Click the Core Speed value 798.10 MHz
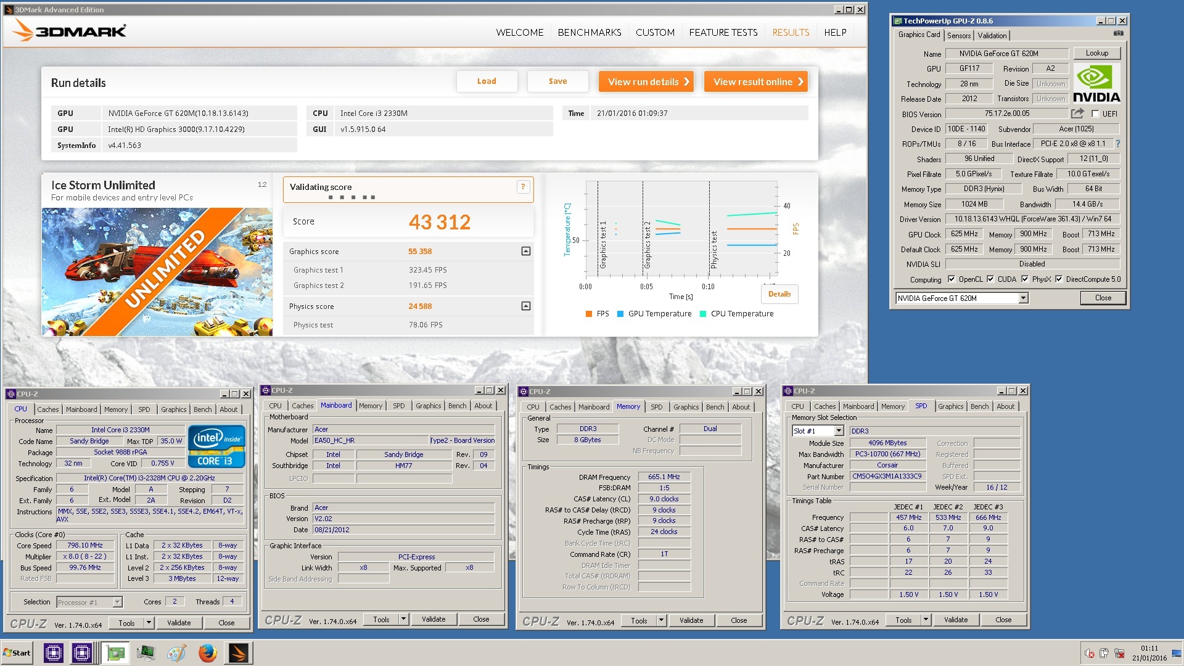 pos(85,546)
